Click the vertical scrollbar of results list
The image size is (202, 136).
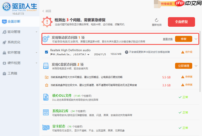(200, 61)
